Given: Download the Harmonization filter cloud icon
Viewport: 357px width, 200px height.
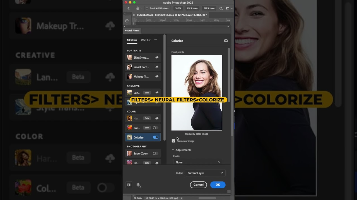Looking at the screenshot, I should pyautogui.click(x=157, y=118).
